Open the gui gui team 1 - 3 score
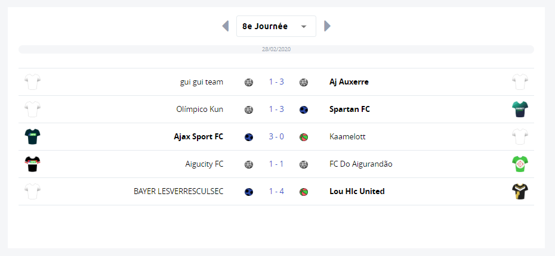 click(276, 82)
